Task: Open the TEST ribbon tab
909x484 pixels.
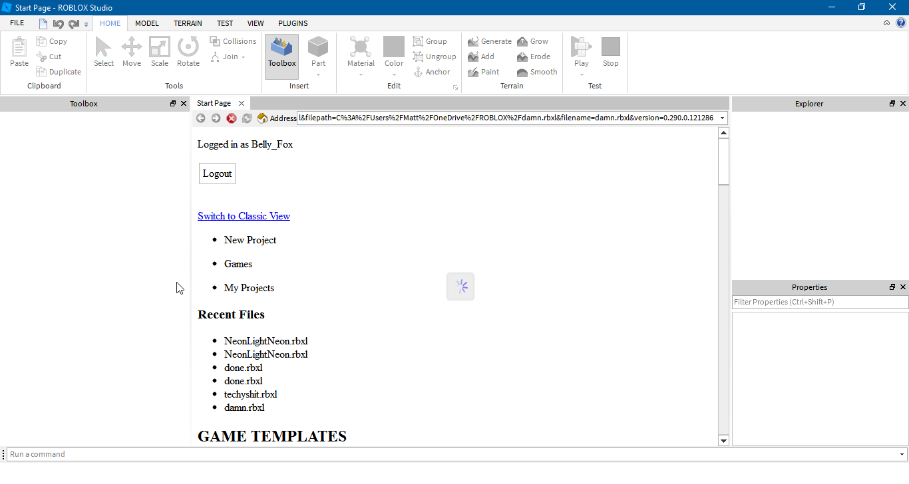Action: pos(225,23)
